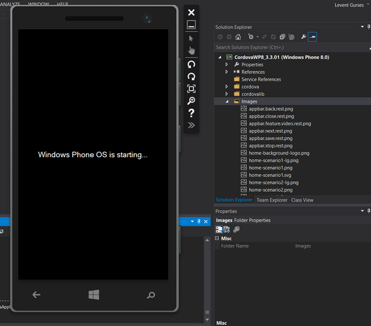Open Solution Explorer window position dropdown
Image resolution: width=371 pixels, height=326 pixels.
coord(362,27)
